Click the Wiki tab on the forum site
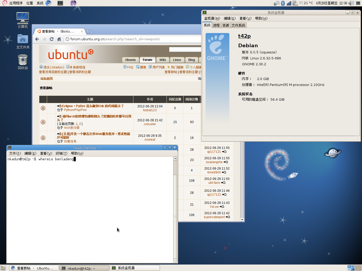The width and height of the screenshot is (362, 271). (163, 60)
